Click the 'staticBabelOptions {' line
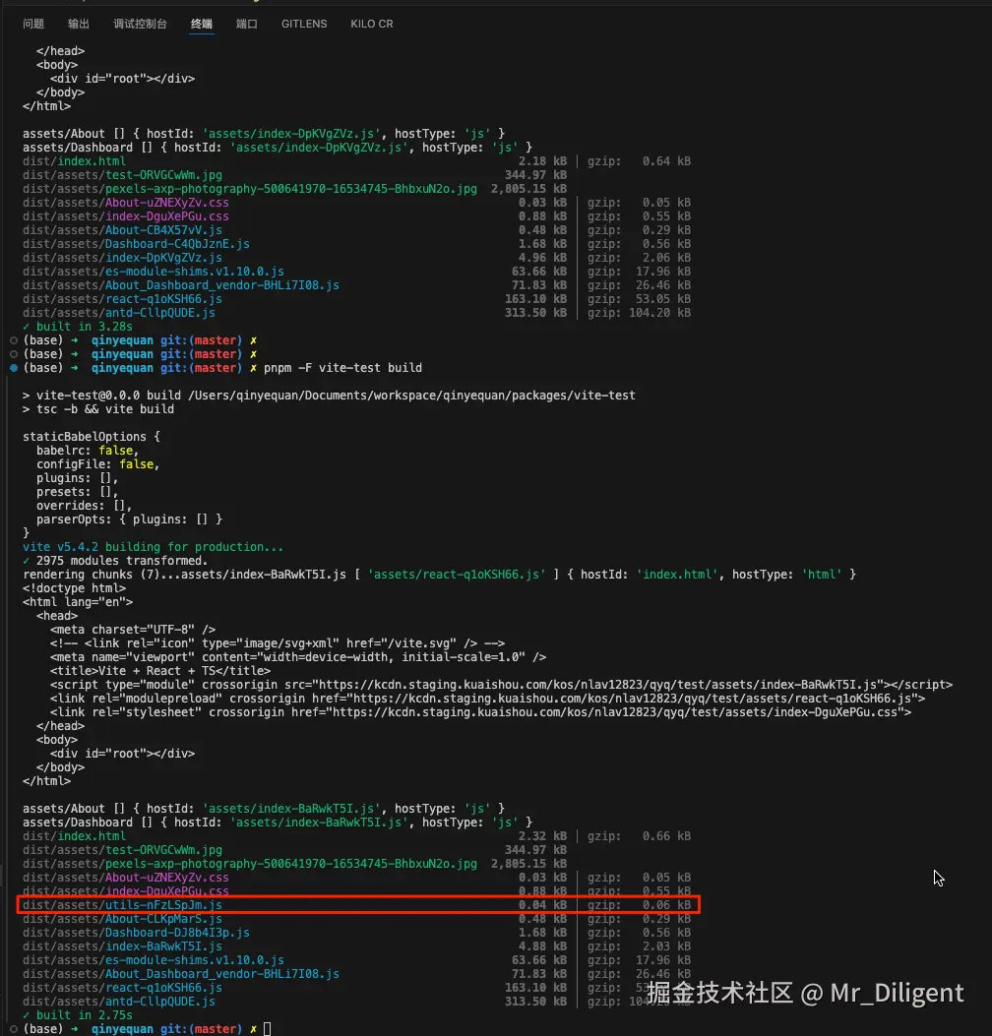The width and height of the screenshot is (992, 1036). [x=92, y=437]
